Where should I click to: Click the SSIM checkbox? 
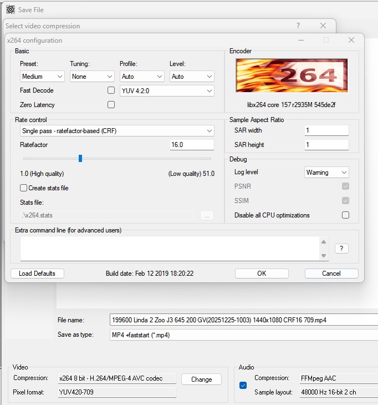345,200
